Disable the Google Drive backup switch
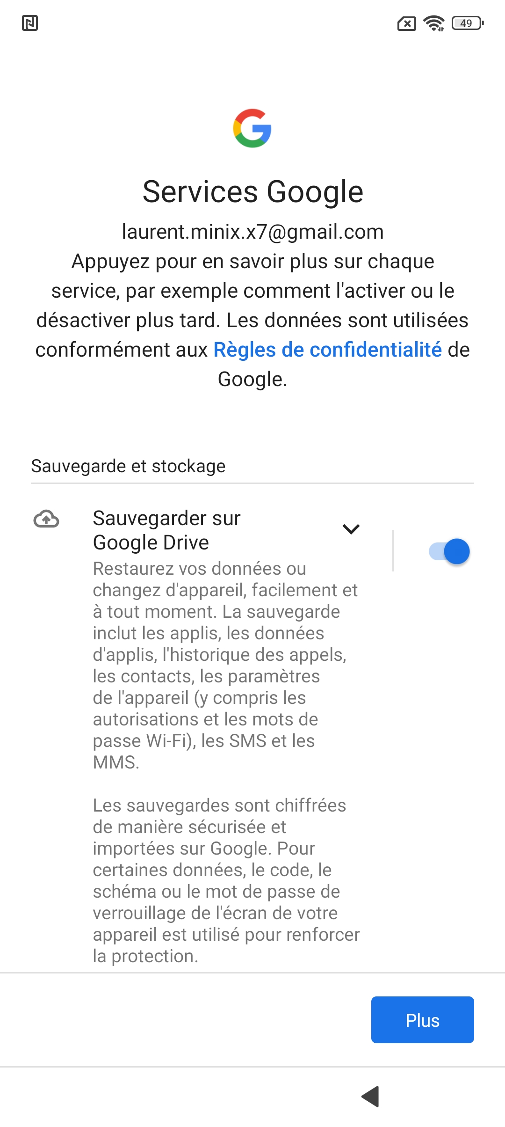The width and height of the screenshot is (505, 1127). click(x=449, y=551)
